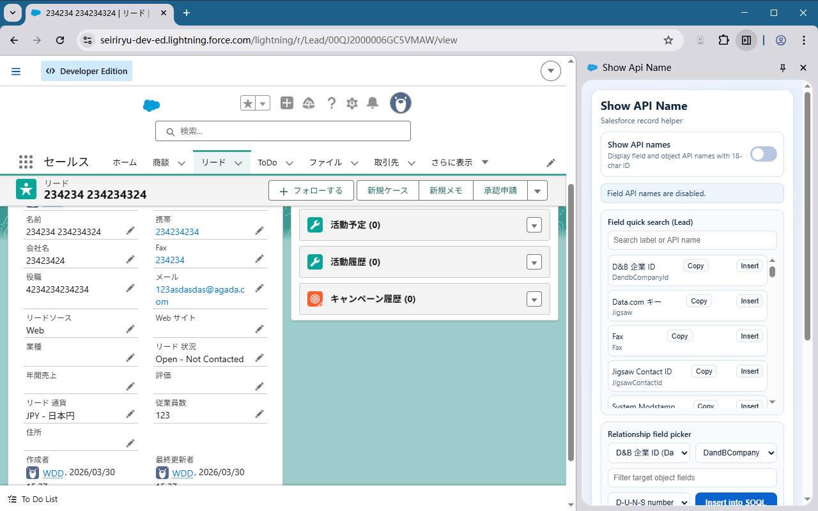818x511 pixels.
Task: Click the Salesforce cloud logo
Action: click(151, 106)
